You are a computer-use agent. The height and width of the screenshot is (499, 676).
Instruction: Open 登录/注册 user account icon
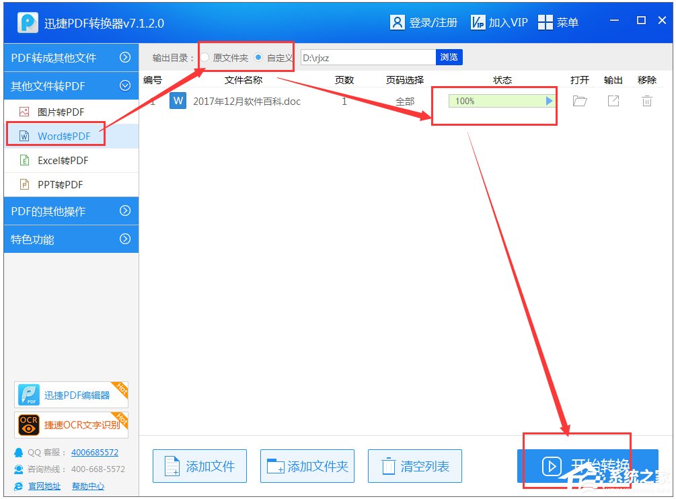tap(398, 22)
